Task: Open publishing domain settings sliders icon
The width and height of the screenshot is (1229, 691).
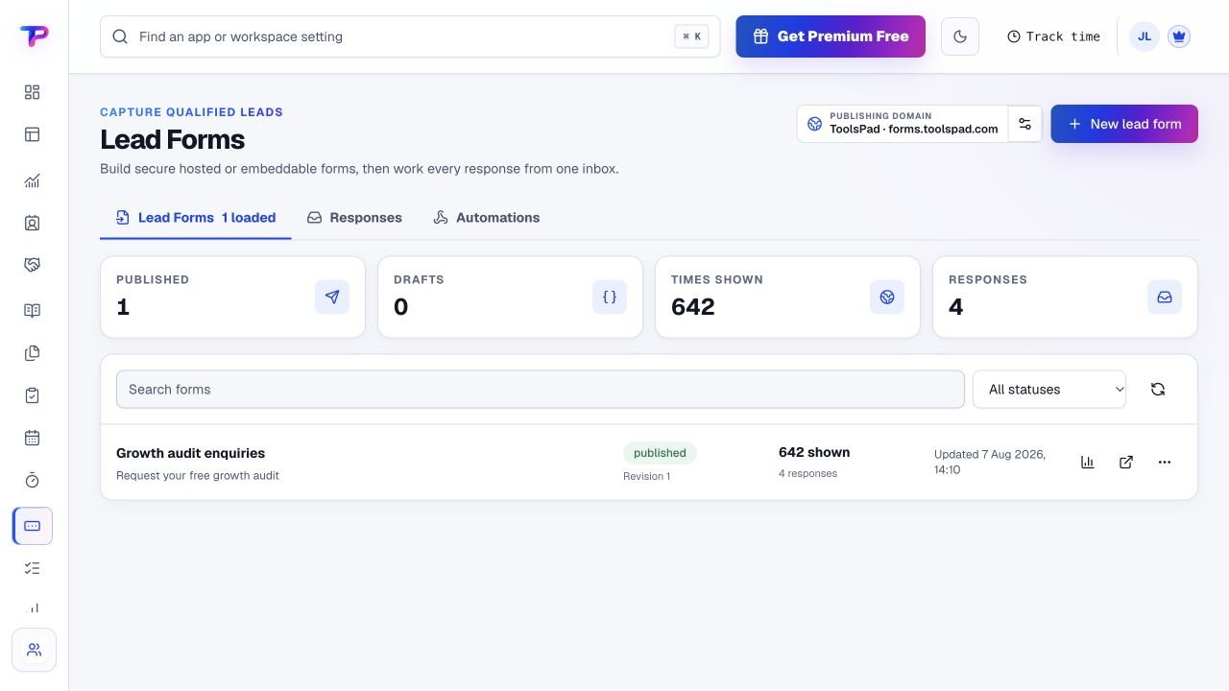Action: tap(1024, 124)
